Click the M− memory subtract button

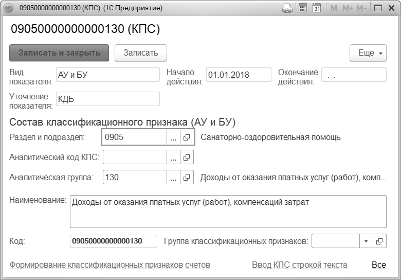(x=361, y=8)
